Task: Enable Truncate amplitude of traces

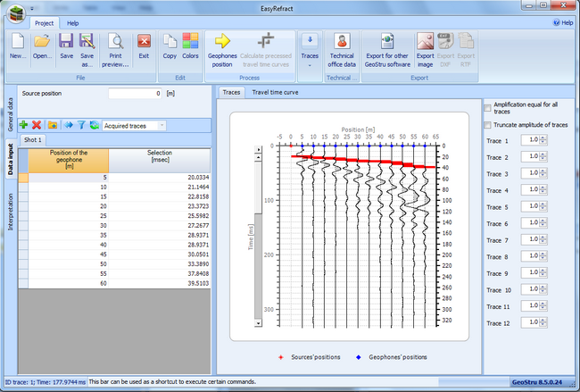Action: click(487, 125)
